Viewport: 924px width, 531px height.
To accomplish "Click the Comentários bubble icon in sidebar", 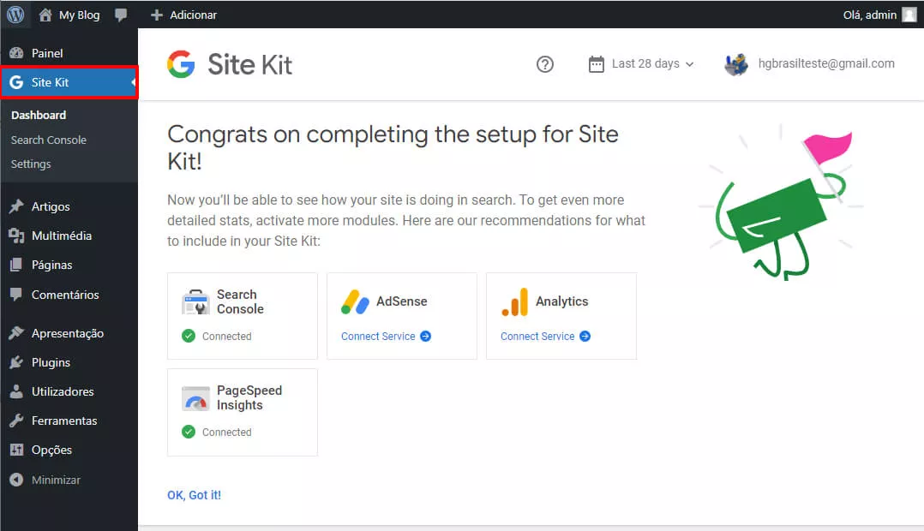I will 16,295.
